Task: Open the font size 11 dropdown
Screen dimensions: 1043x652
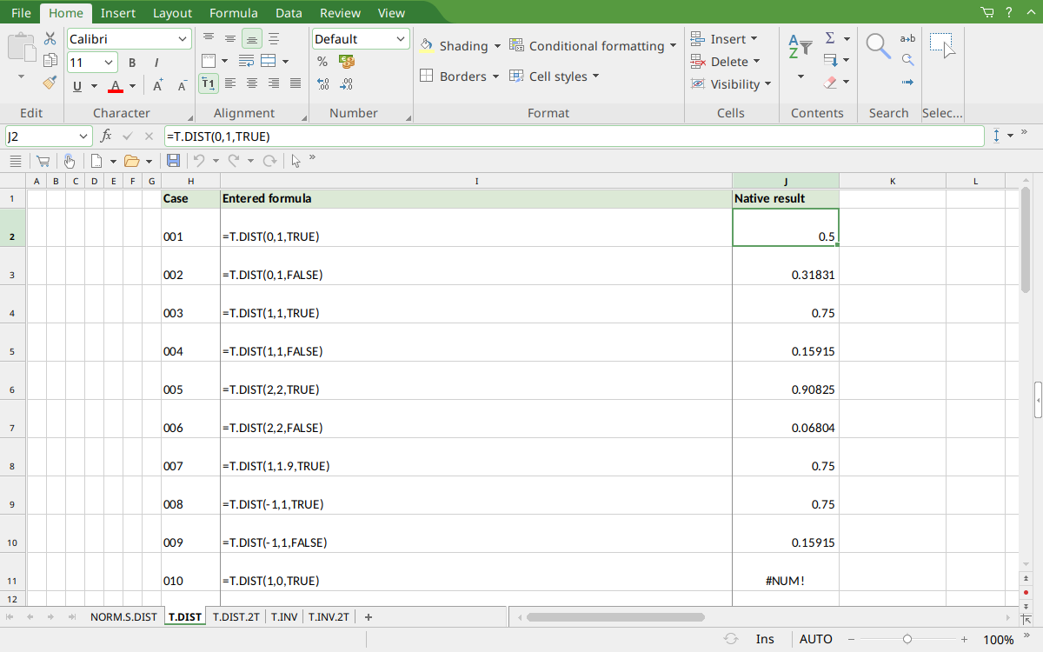Action: click(x=110, y=63)
